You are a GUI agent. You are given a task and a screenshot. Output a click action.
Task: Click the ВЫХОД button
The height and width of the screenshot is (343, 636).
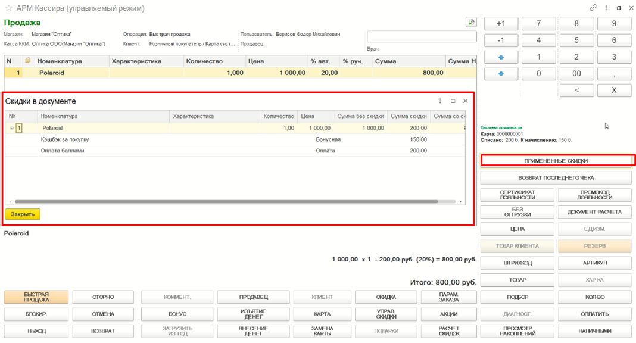36,331
